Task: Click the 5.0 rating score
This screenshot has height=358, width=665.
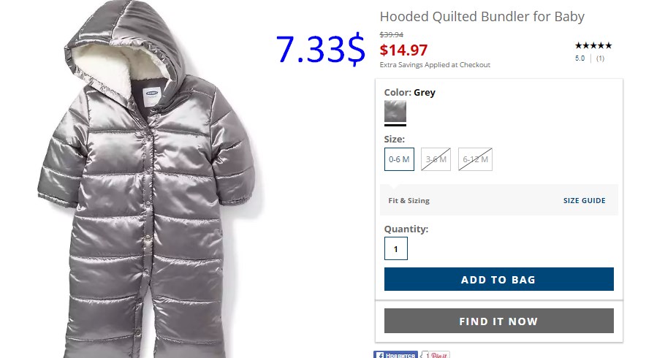Action: point(579,58)
